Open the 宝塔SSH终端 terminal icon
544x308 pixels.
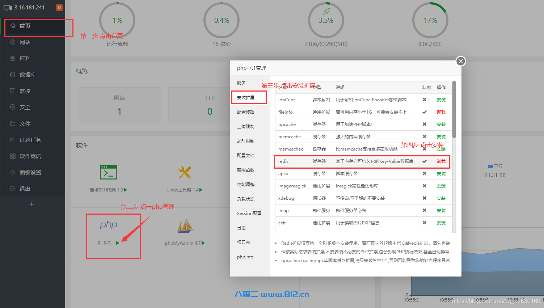[x=108, y=172]
